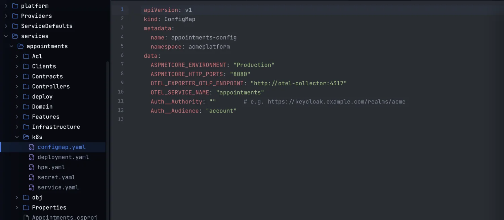Expand the Properties folder chevron

click(x=17, y=208)
